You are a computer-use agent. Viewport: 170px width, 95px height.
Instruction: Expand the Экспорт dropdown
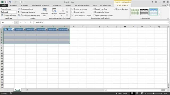54,16
